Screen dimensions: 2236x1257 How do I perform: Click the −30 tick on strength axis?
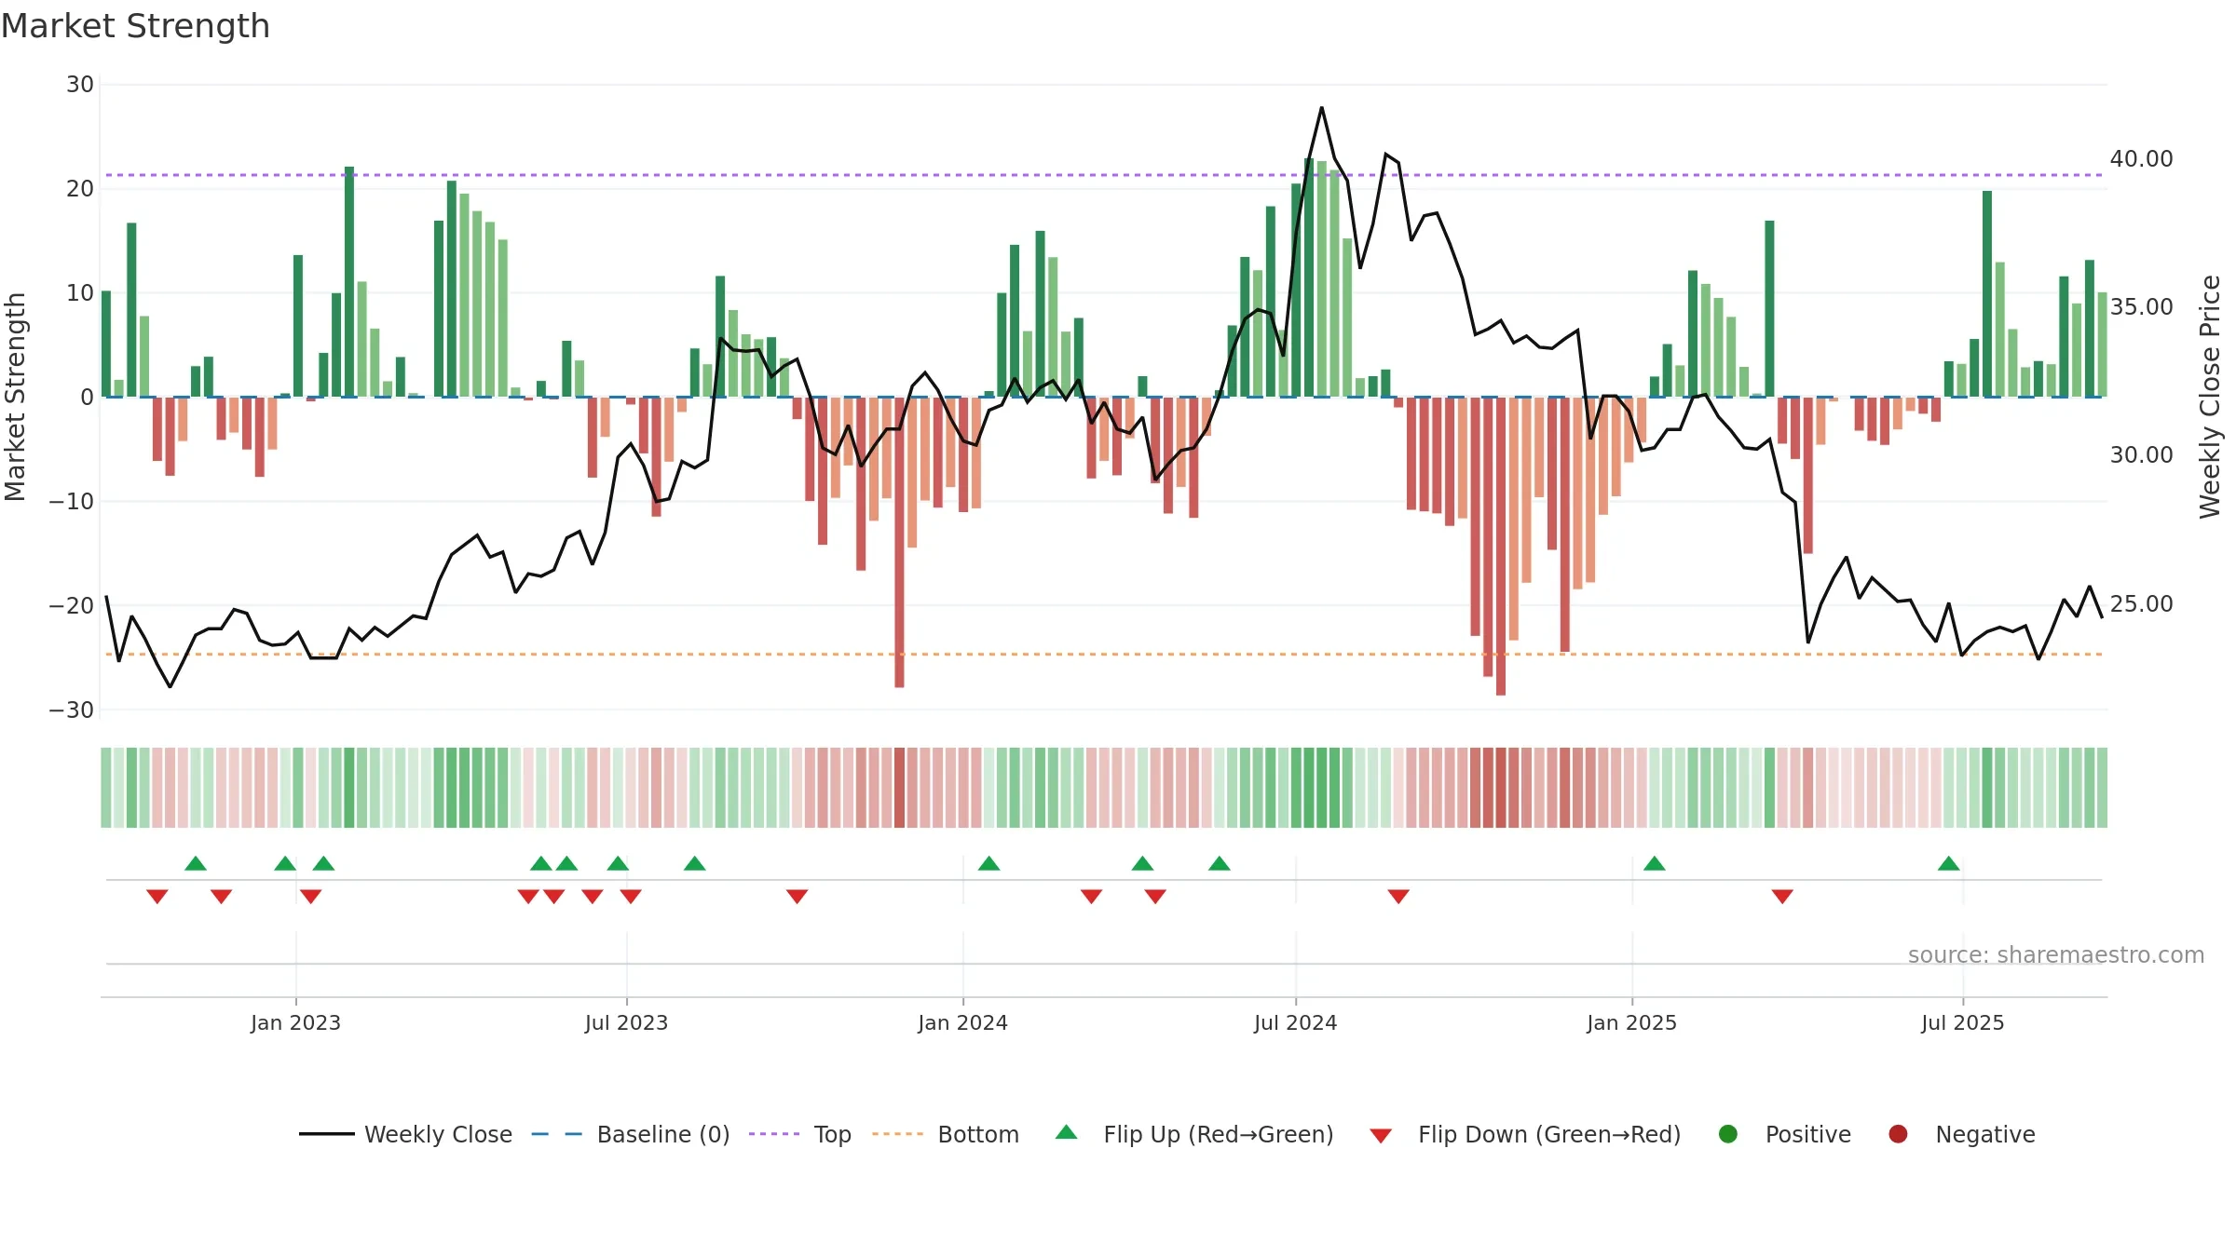click(x=72, y=710)
